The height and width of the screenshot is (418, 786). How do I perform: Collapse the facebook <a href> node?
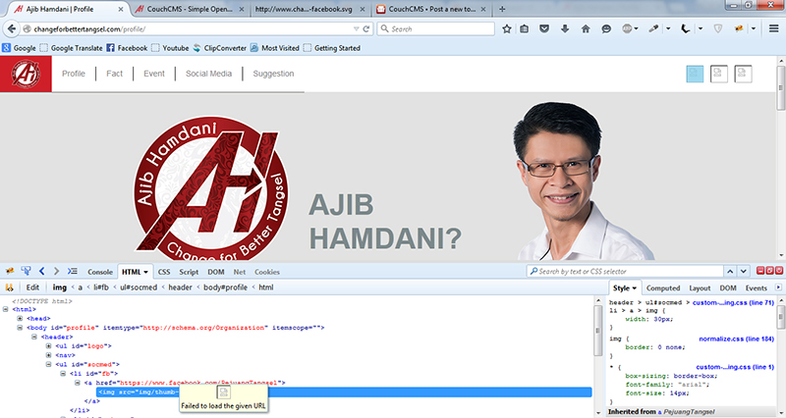[x=78, y=383]
